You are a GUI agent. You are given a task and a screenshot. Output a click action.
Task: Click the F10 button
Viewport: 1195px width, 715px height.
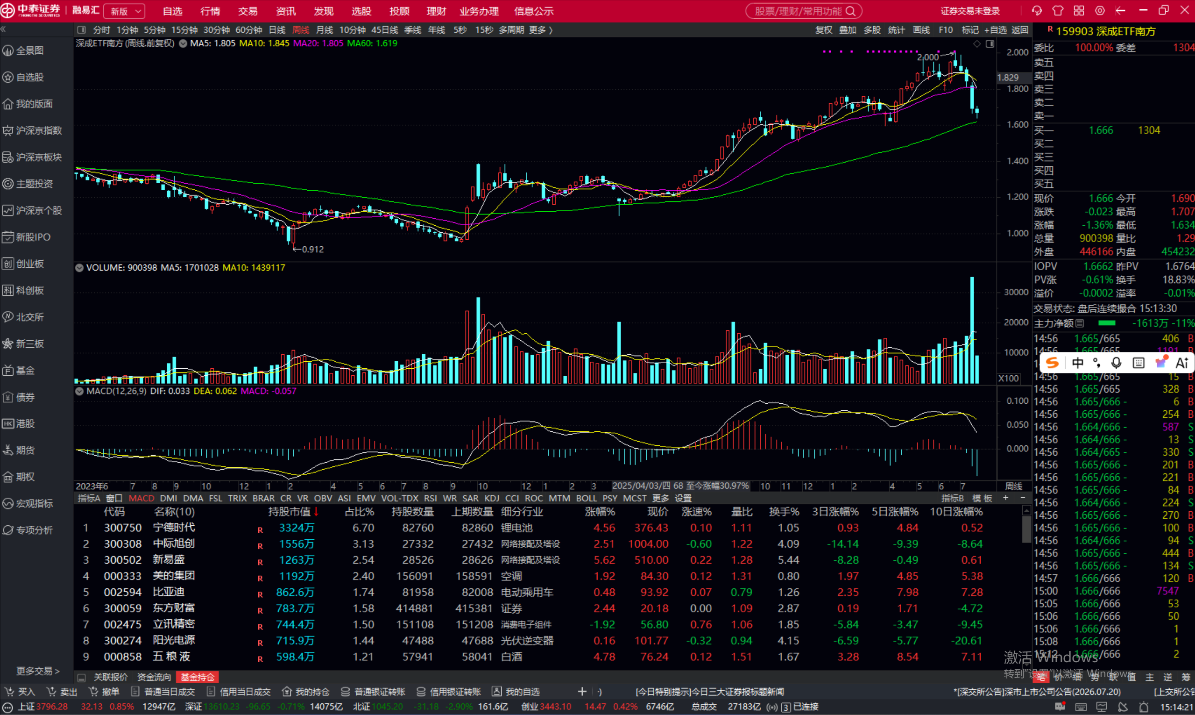coord(946,30)
